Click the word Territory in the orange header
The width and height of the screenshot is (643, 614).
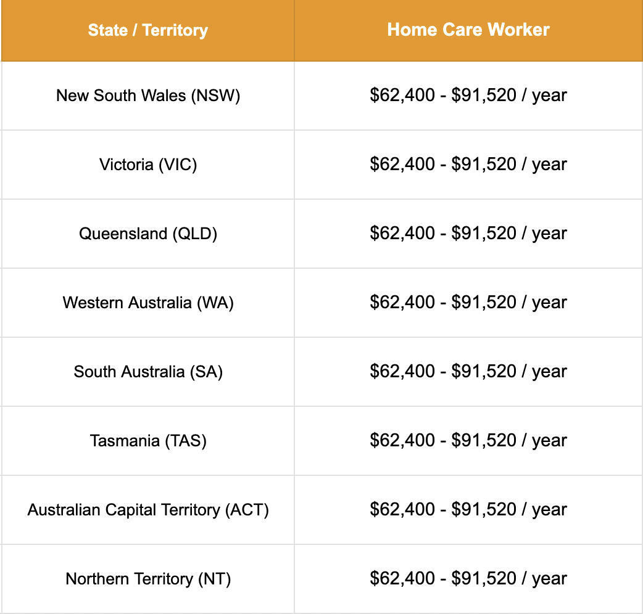[175, 30]
